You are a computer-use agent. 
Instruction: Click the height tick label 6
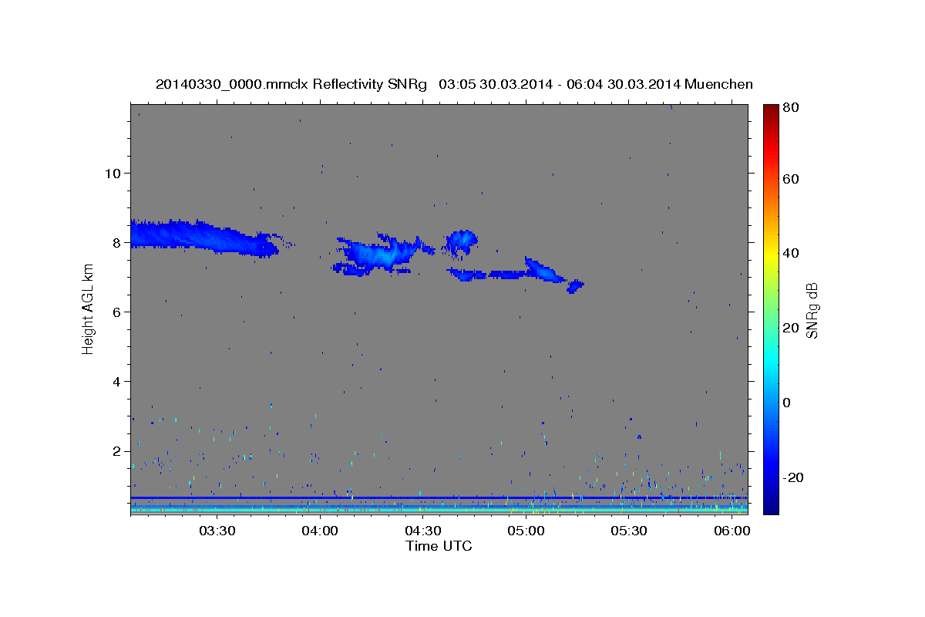tap(117, 312)
